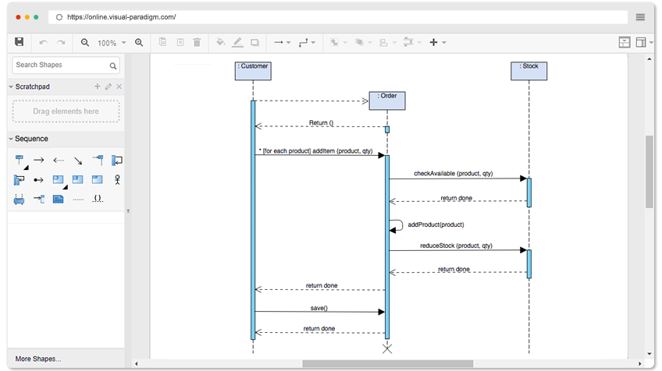This screenshot has width=662, height=371.
Task: Select the Lifeline shape in Sequence palette
Action: [20, 161]
